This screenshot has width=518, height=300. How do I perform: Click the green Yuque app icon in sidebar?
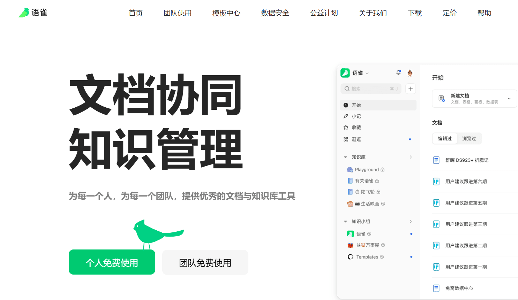345,73
